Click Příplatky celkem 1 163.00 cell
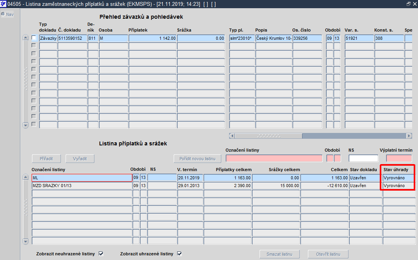This screenshot has width=418, height=260. 228,178
